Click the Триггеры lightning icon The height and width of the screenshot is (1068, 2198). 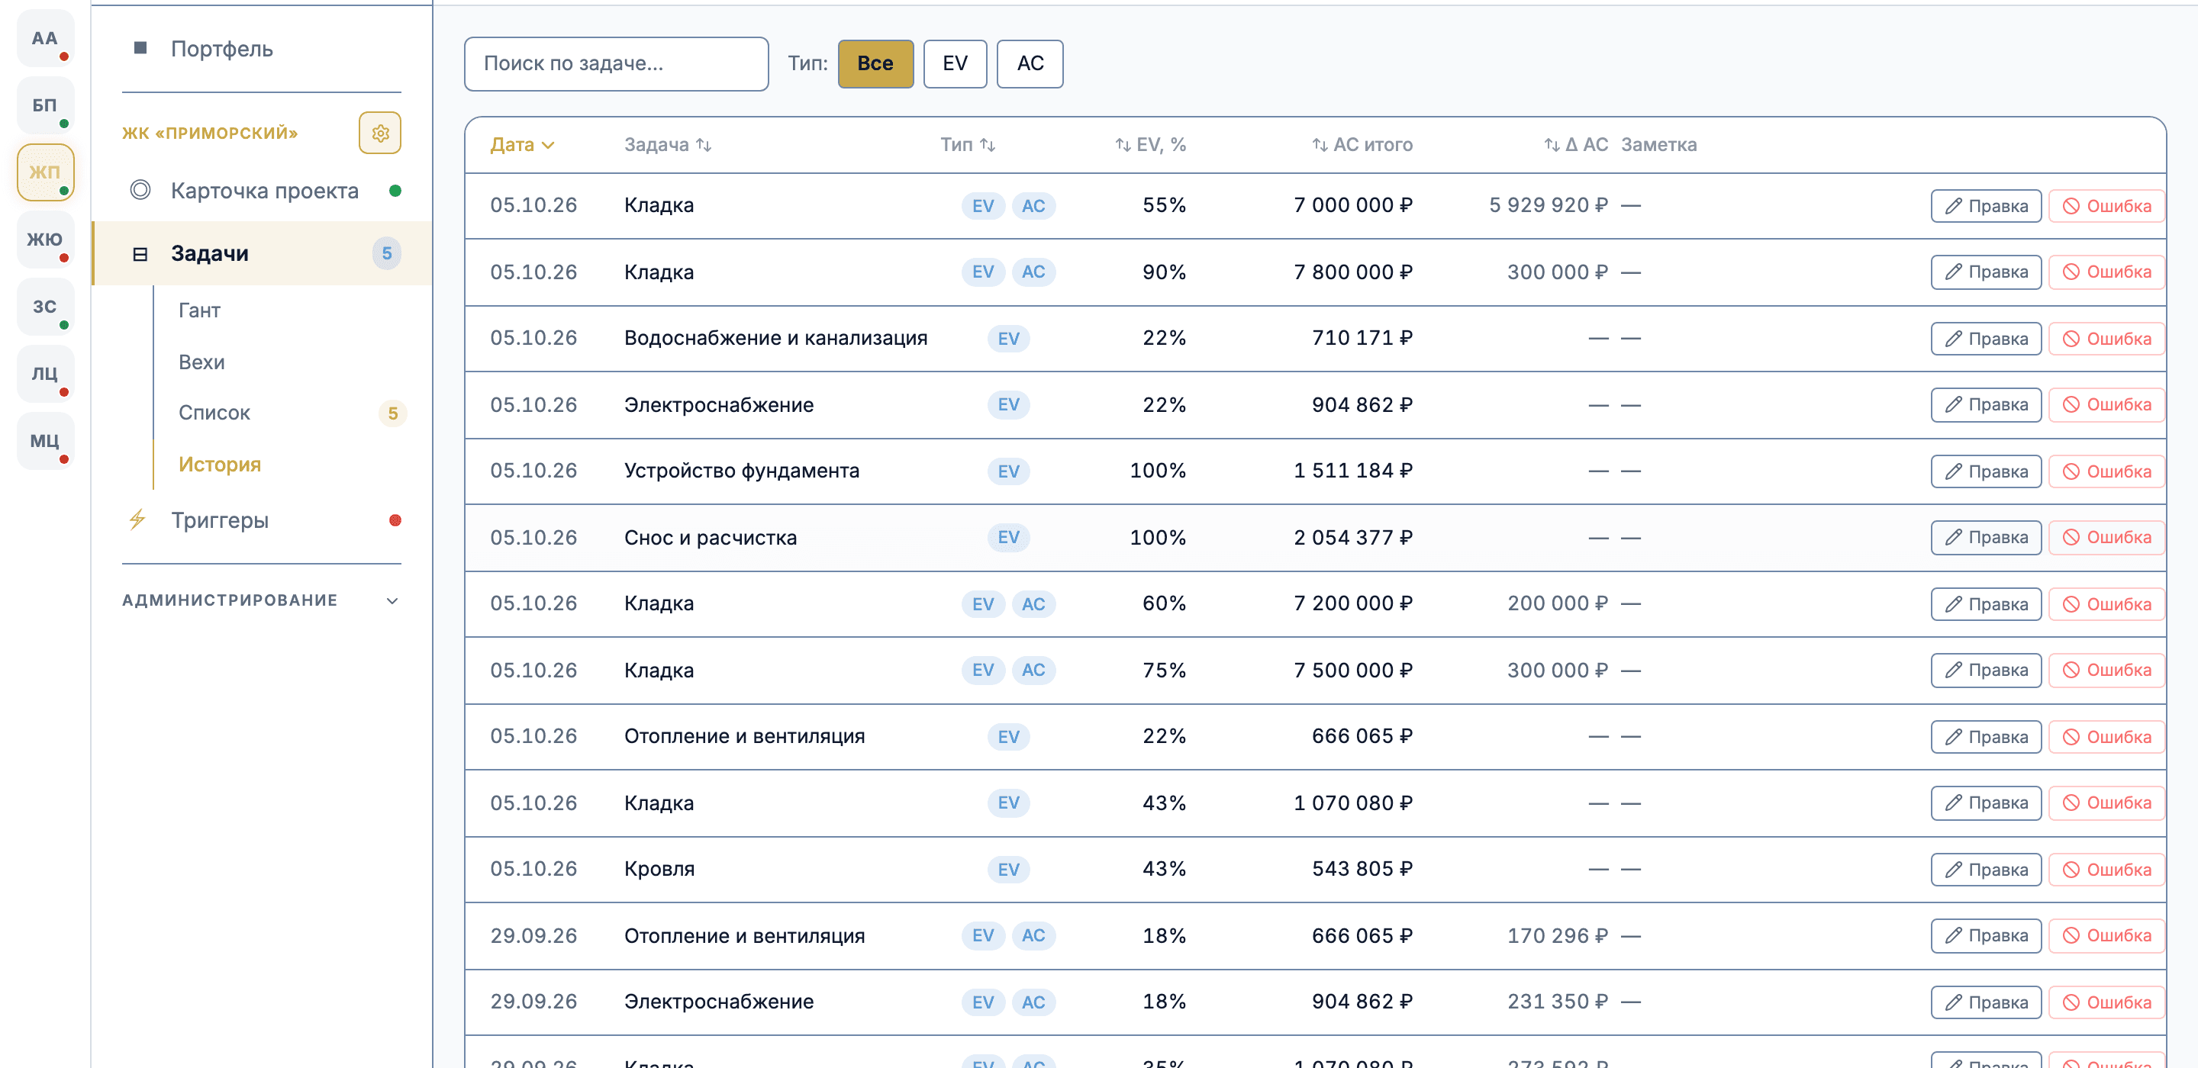137,520
